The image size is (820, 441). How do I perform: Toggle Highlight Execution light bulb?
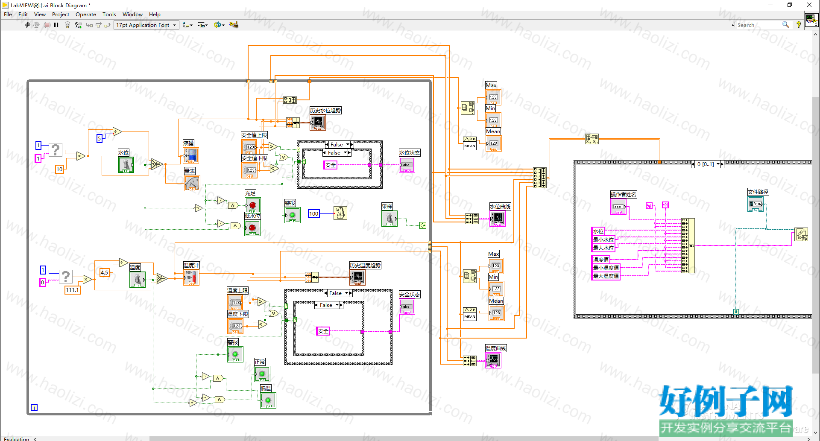coord(67,25)
